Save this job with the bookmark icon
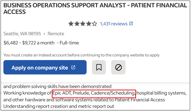Screen dimensions: 191x111 [x=99, y=67]
